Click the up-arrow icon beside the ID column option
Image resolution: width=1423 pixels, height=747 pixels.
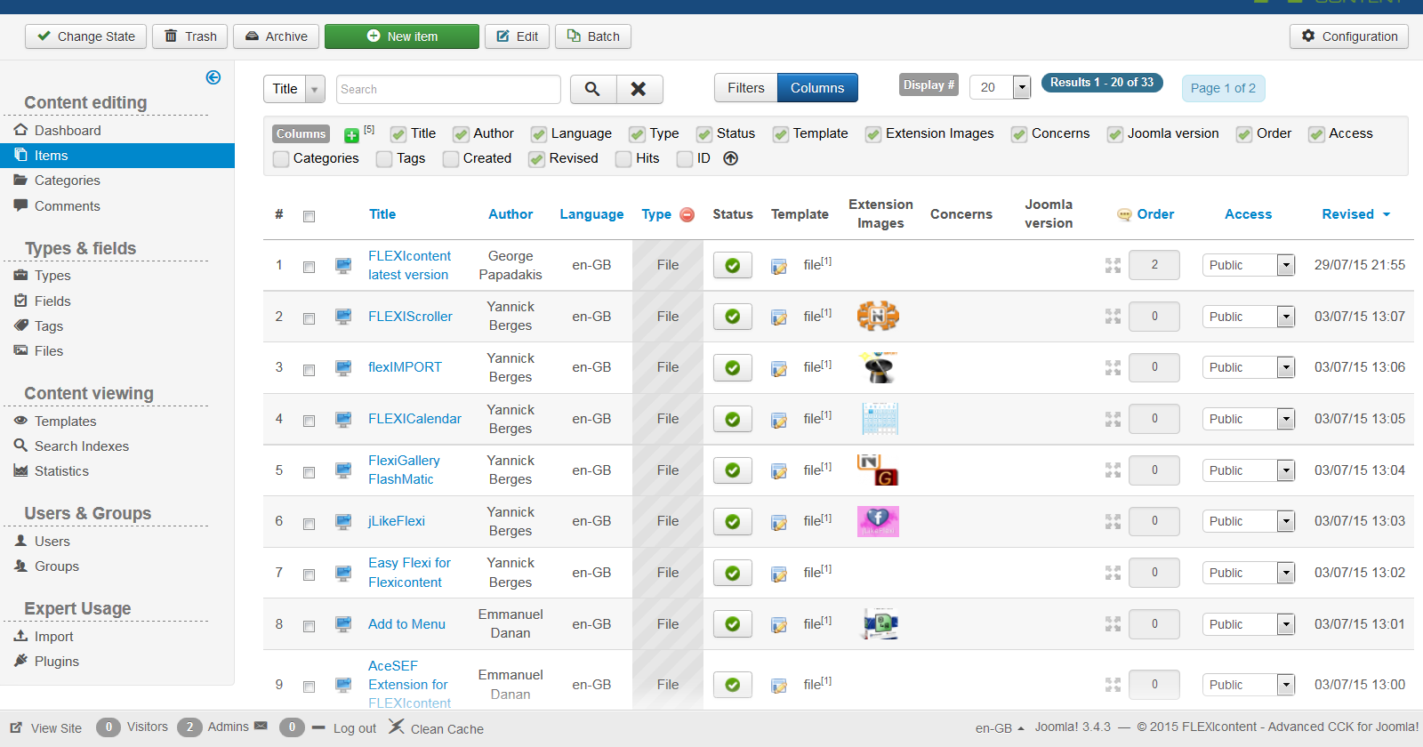click(731, 158)
